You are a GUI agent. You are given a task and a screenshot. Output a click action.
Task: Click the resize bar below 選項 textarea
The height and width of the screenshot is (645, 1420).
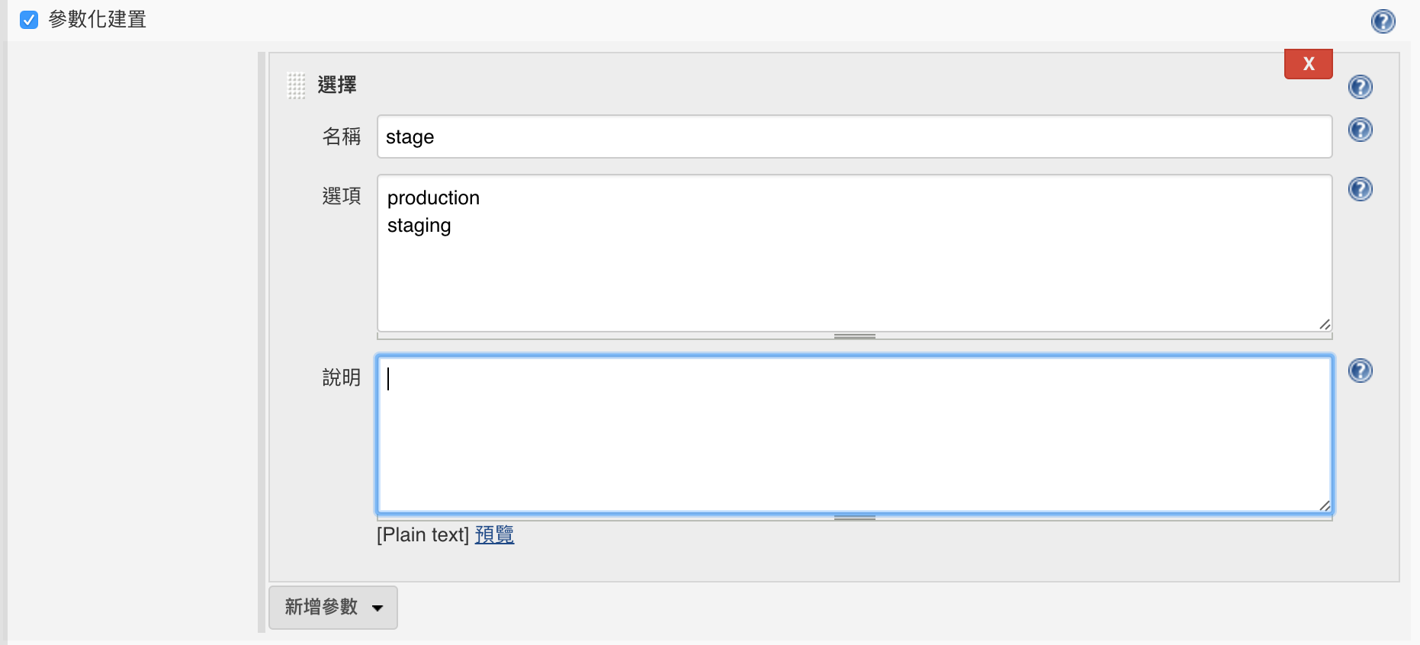(854, 336)
